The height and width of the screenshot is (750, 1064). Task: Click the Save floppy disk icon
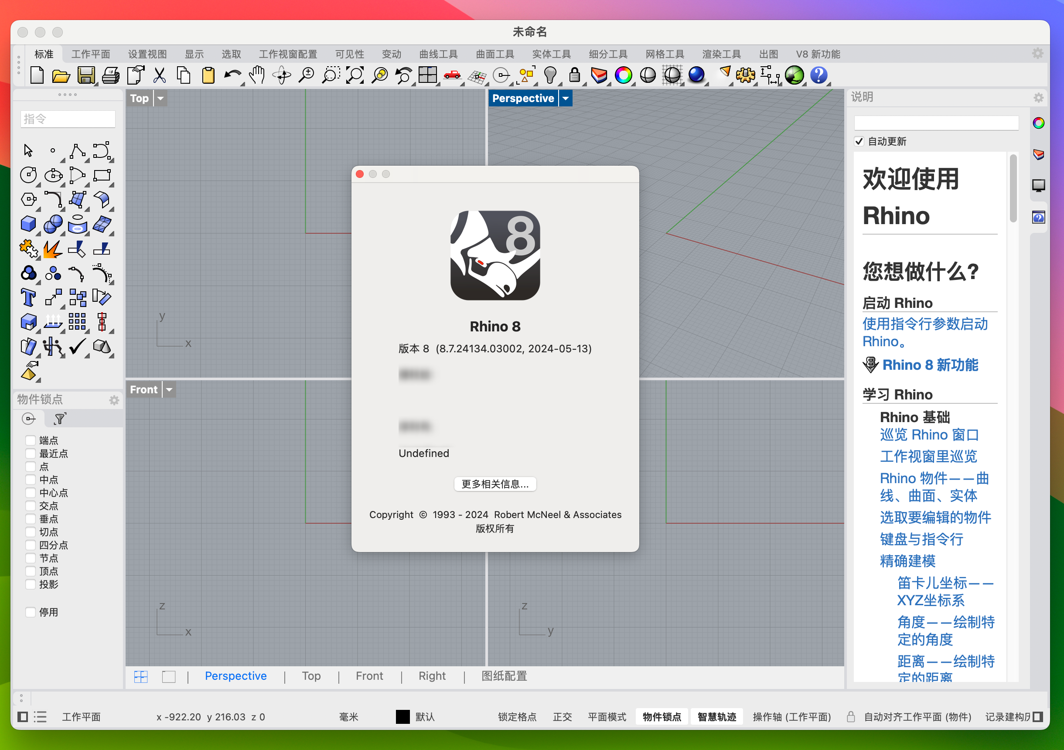86,75
